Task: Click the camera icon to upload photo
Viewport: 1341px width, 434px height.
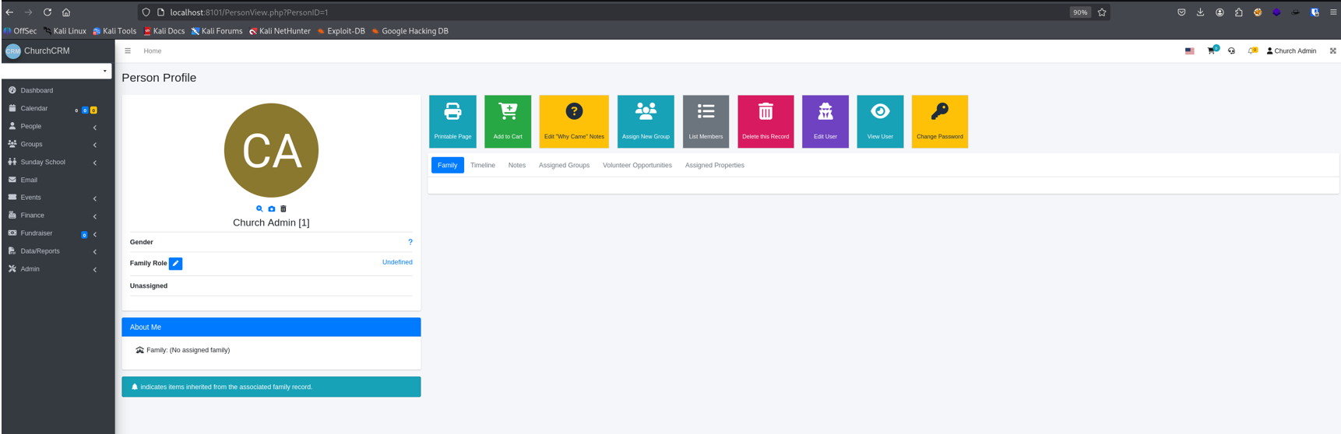Action: pos(271,208)
